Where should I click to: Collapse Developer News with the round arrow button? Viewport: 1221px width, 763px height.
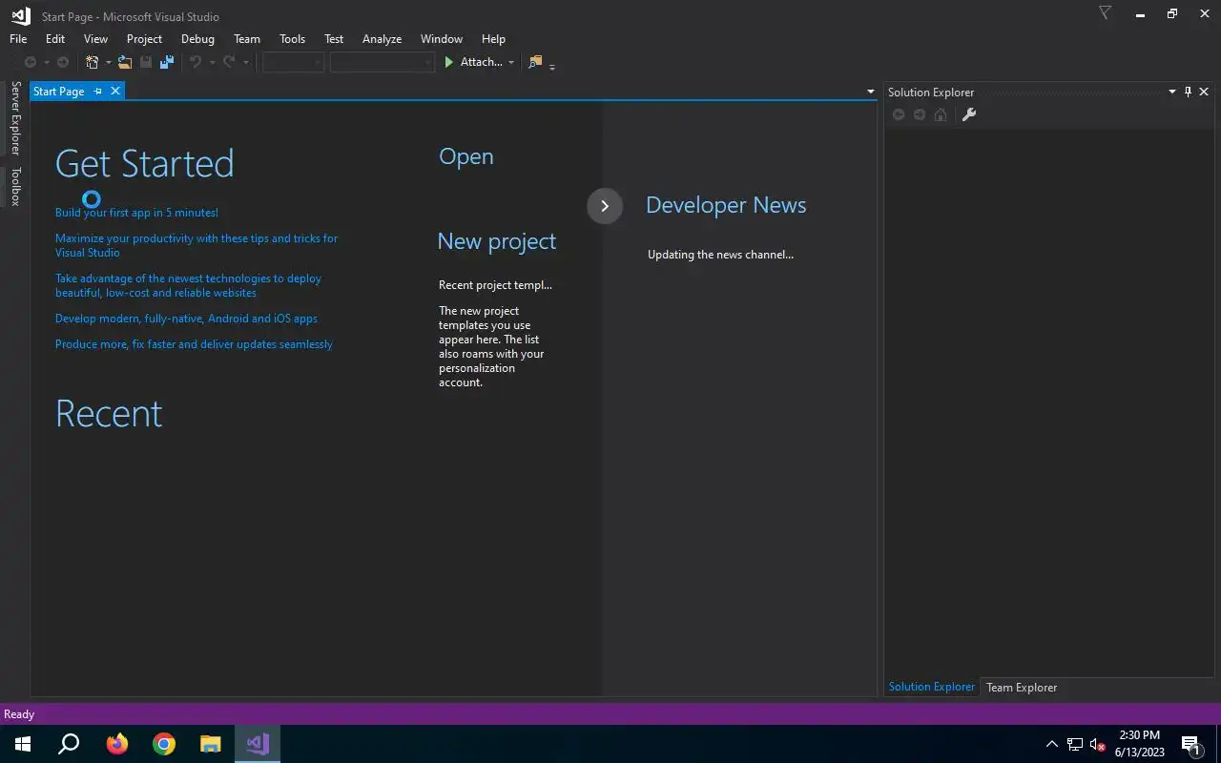pyautogui.click(x=605, y=206)
